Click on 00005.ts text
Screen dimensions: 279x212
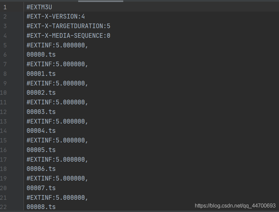[41, 150]
